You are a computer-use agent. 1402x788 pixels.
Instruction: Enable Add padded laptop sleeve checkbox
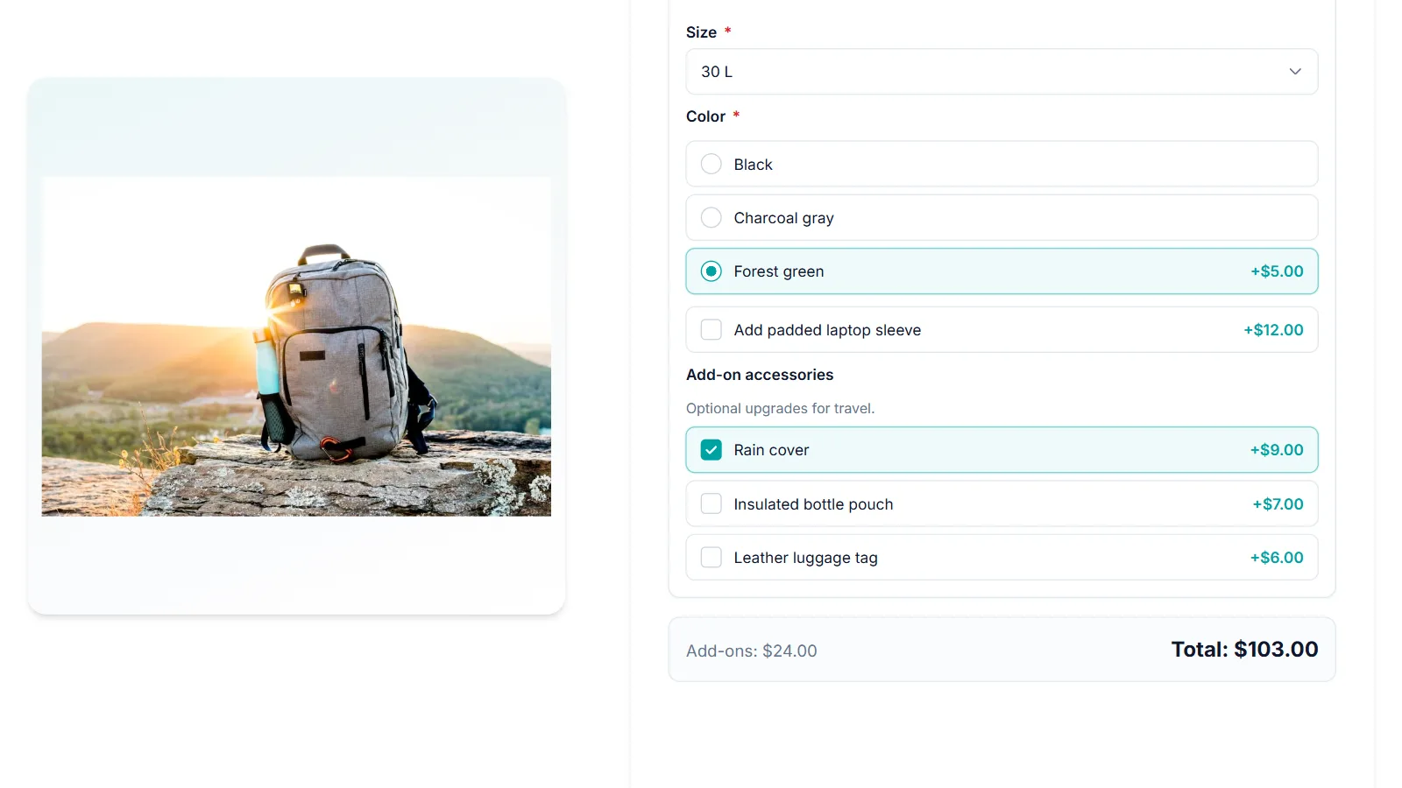(x=712, y=330)
